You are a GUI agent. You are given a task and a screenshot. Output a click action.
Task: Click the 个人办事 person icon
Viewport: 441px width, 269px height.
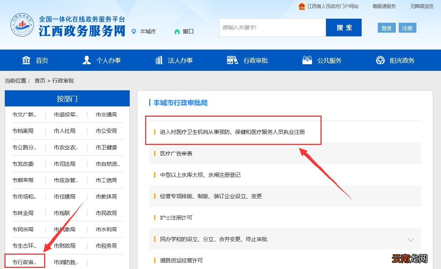tap(86, 60)
